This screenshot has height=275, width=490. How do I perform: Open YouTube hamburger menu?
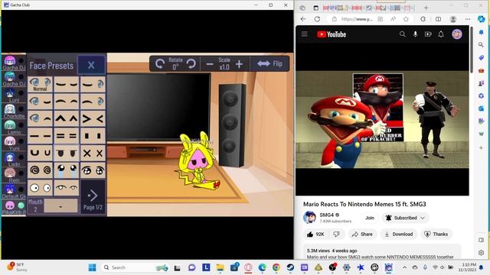tap(305, 34)
